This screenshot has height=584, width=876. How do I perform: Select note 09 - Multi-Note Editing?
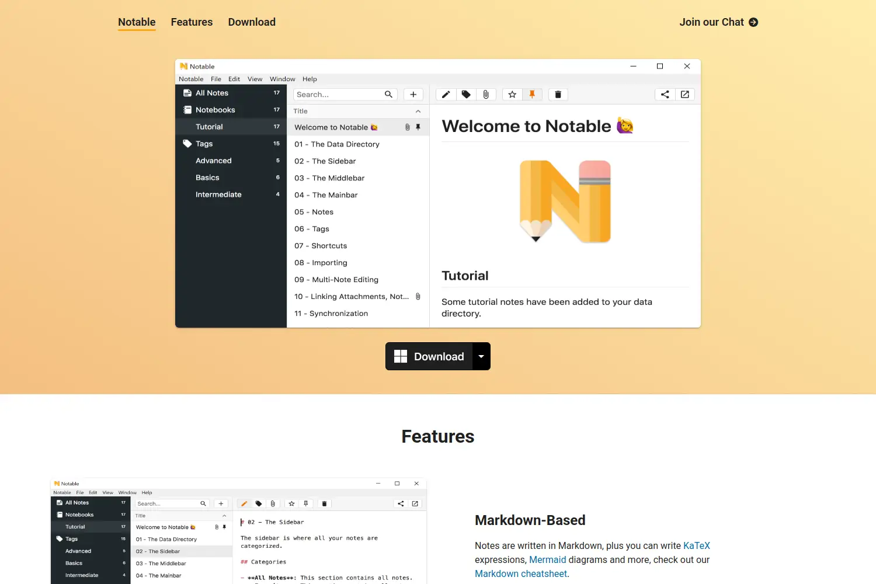tap(358, 280)
